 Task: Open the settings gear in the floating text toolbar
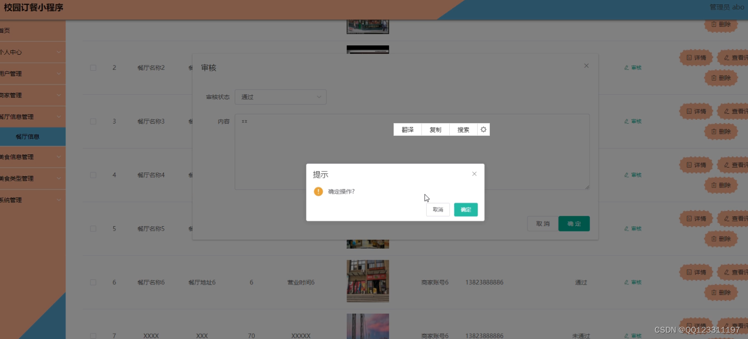(x=484, y=129)
